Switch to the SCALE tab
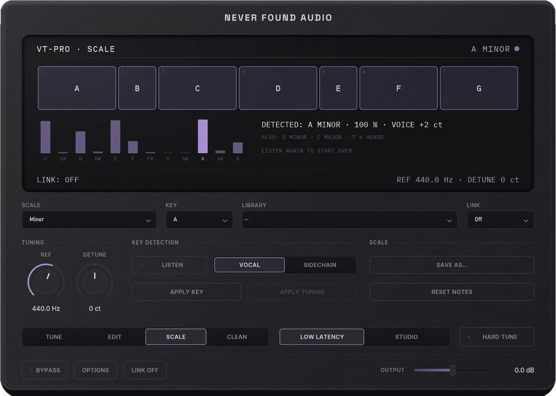This screenshot has height=396, width=556. 176,337
